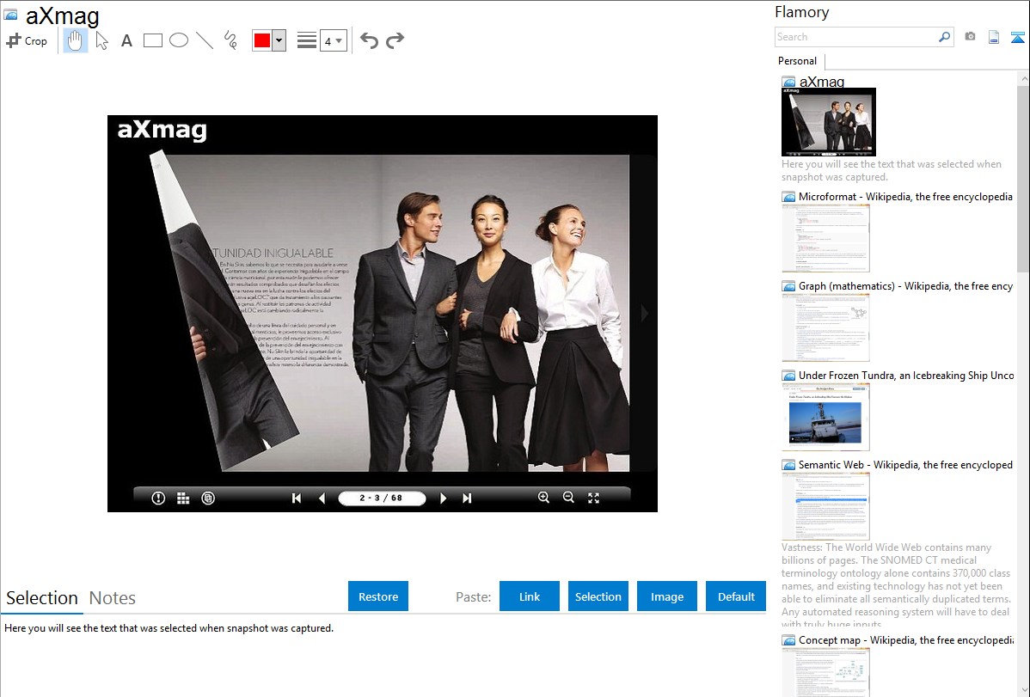
Task: Select the straight line tool
Action: 205,40
